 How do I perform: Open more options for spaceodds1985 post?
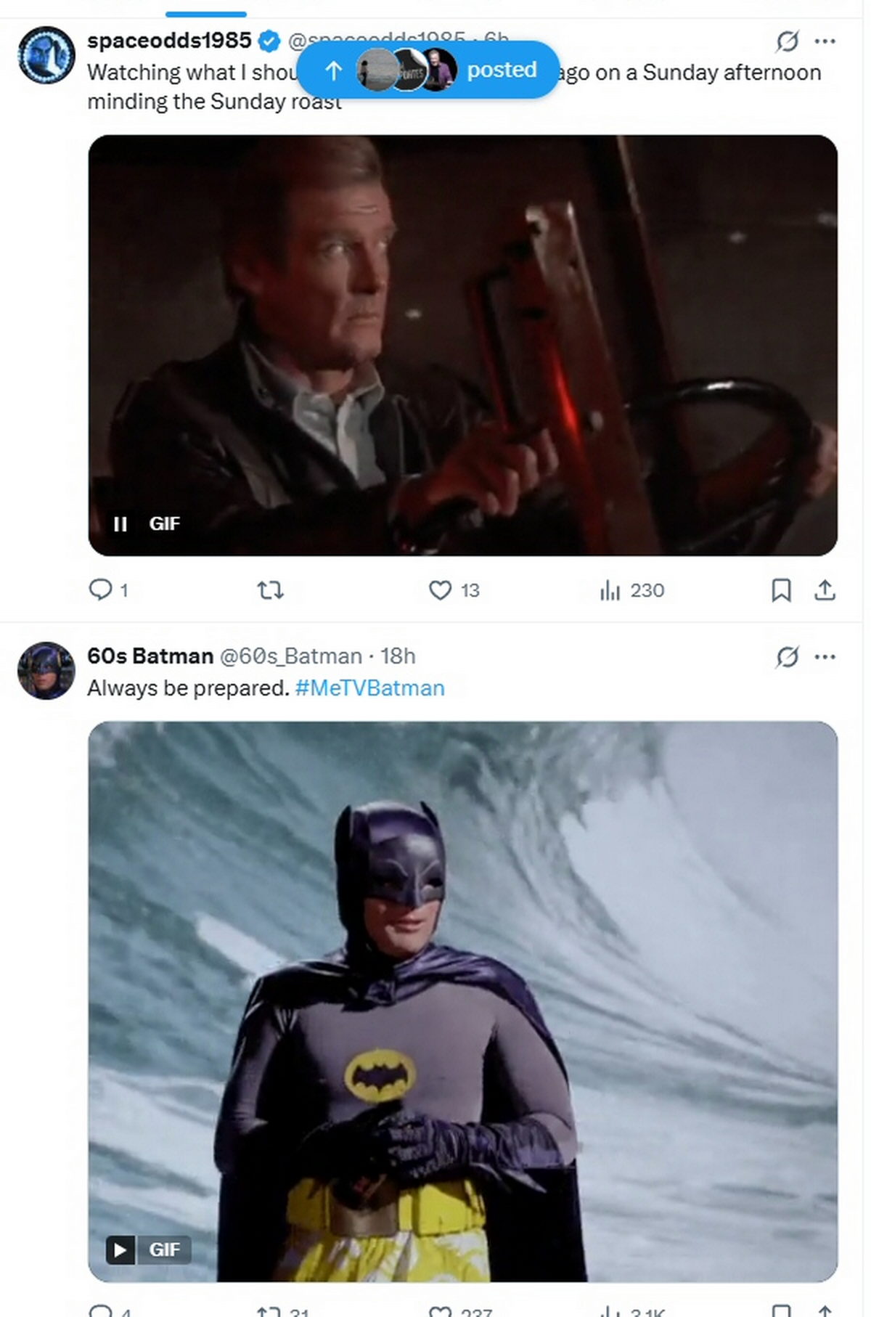(825, 41)
